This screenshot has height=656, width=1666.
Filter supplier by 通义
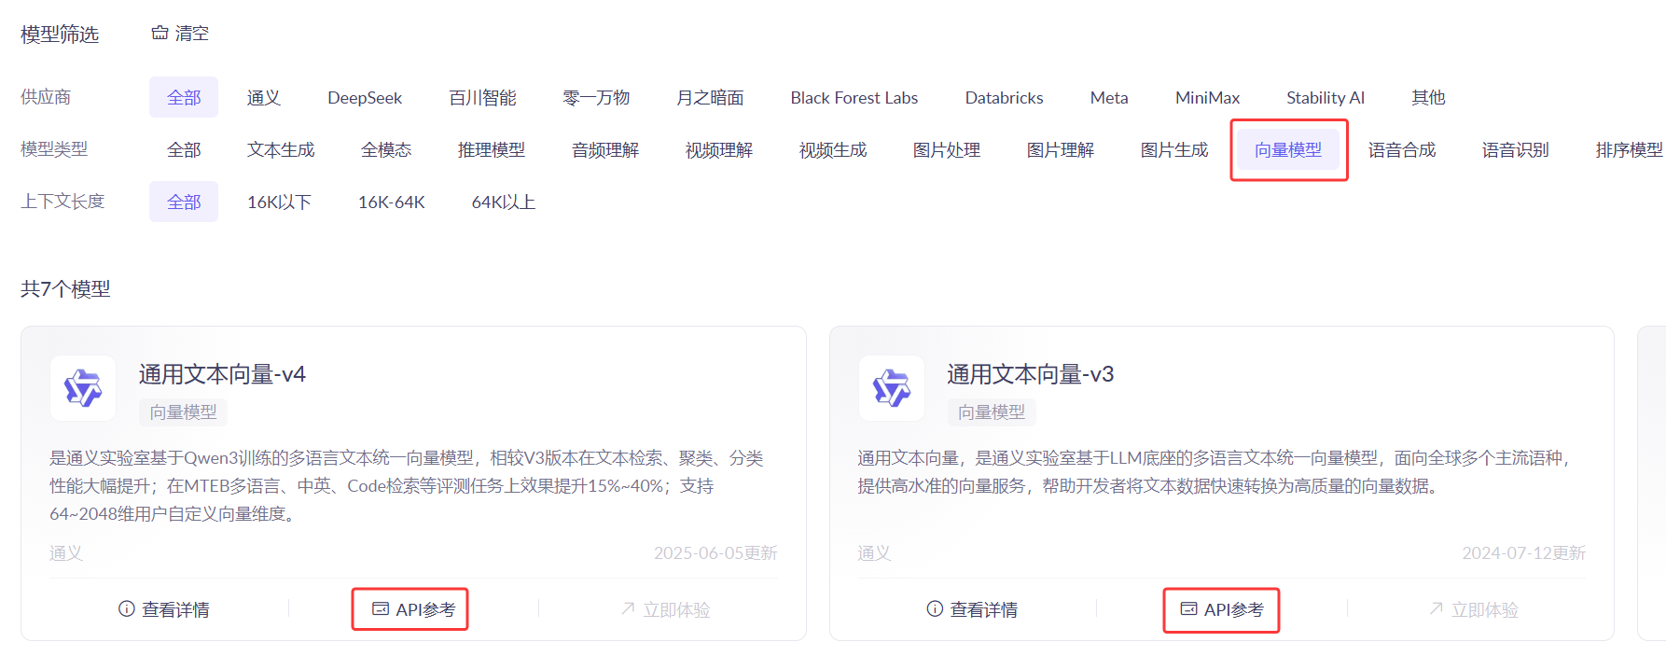(263, 97)
